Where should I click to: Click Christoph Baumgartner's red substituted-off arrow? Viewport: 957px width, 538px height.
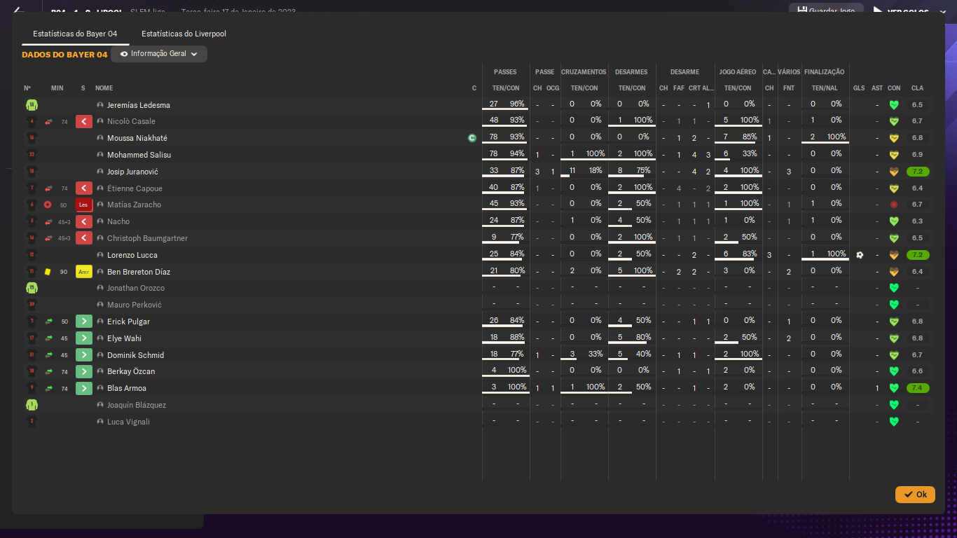click(x=84, y=239)
